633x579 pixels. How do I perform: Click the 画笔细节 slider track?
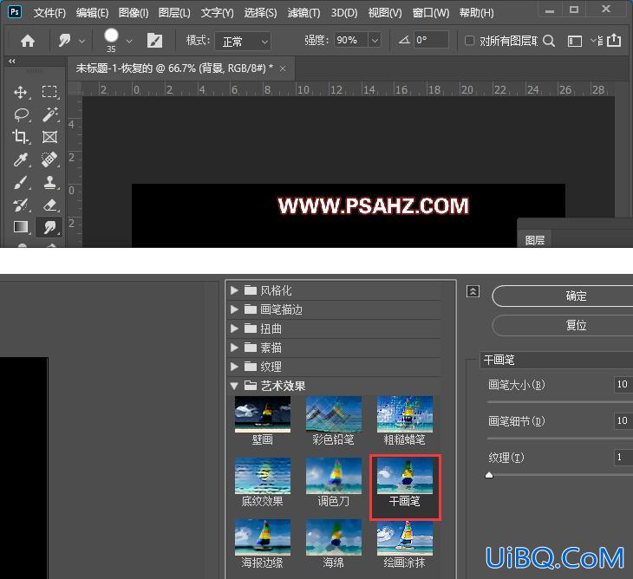(x=560, y=439)
